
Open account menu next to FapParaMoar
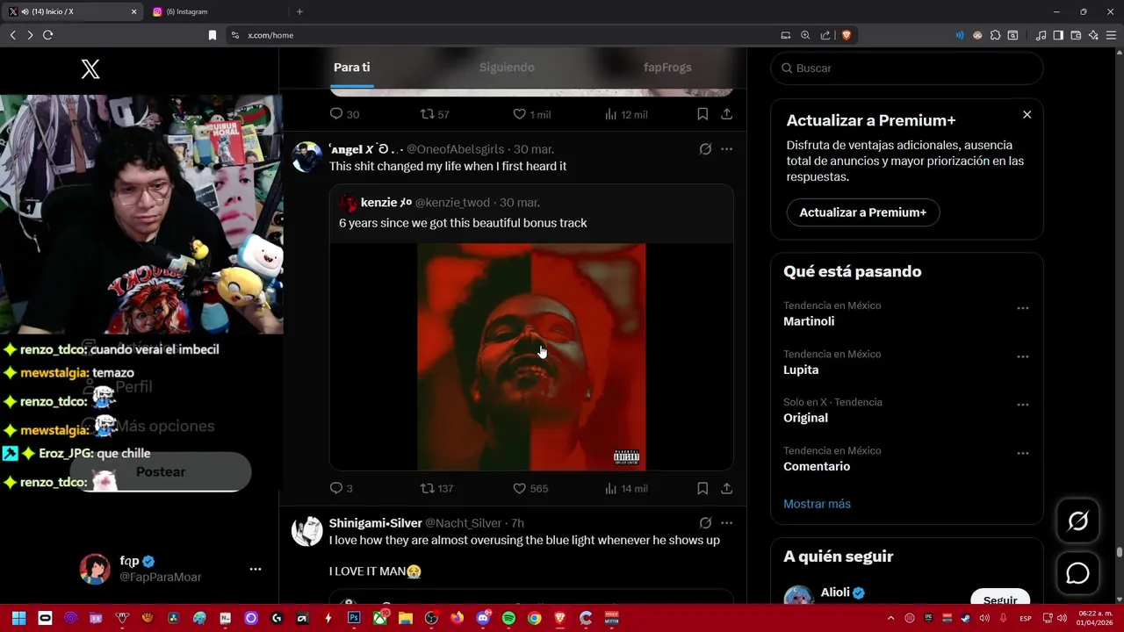(x=256, y=569)
